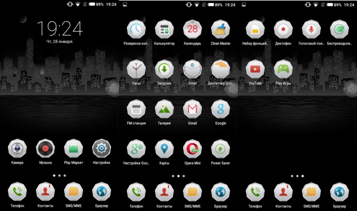Tap Телефон in the clock screen dock
The width and height of the screenshot is (357, 211).
click(x=17, y=192)
